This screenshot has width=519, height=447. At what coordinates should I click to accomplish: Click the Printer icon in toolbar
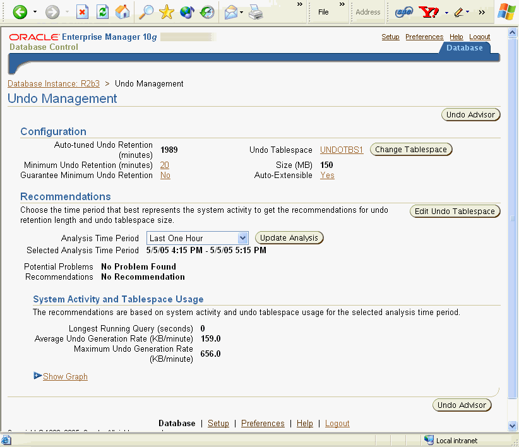(255, 12)
